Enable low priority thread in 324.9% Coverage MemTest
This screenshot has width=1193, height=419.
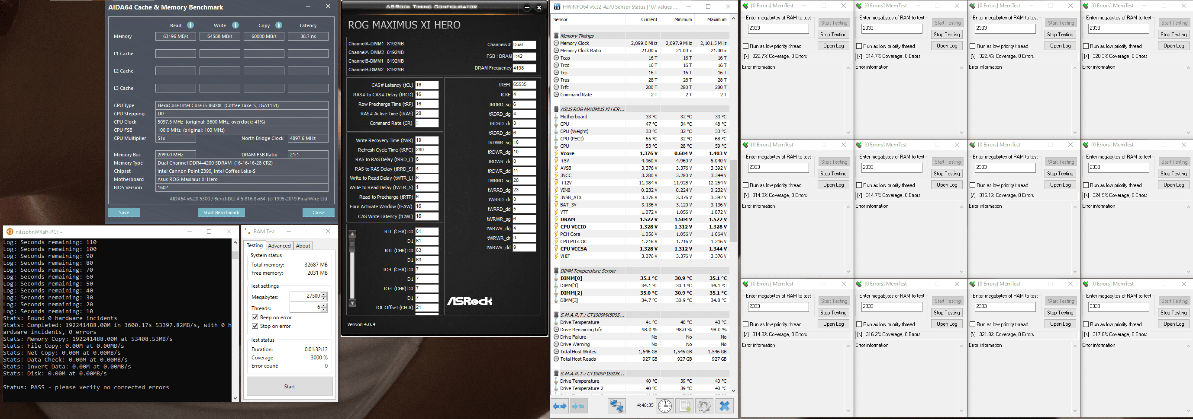(1086, 185)
